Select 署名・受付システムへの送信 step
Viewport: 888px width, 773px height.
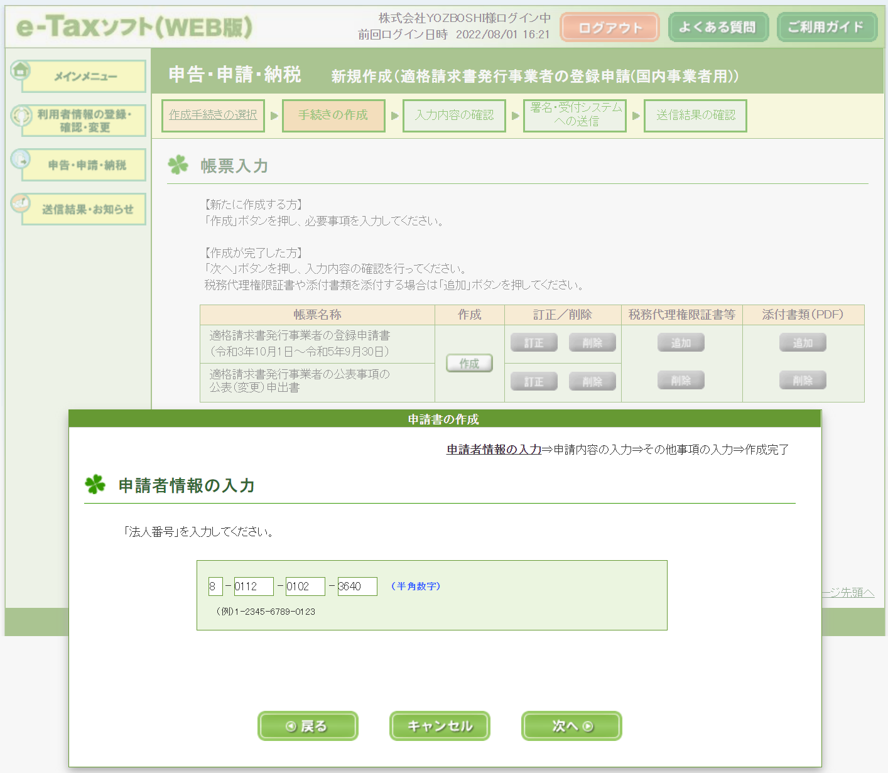coord(575,116)
